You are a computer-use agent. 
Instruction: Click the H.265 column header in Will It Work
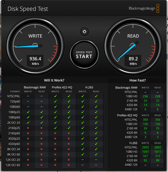tap(89, 87)
